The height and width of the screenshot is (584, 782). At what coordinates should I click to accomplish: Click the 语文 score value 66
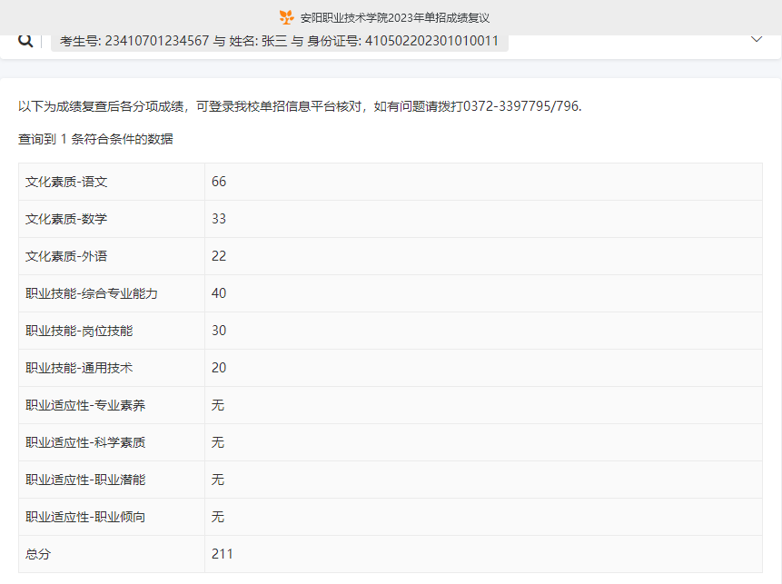tap(219, 182)
